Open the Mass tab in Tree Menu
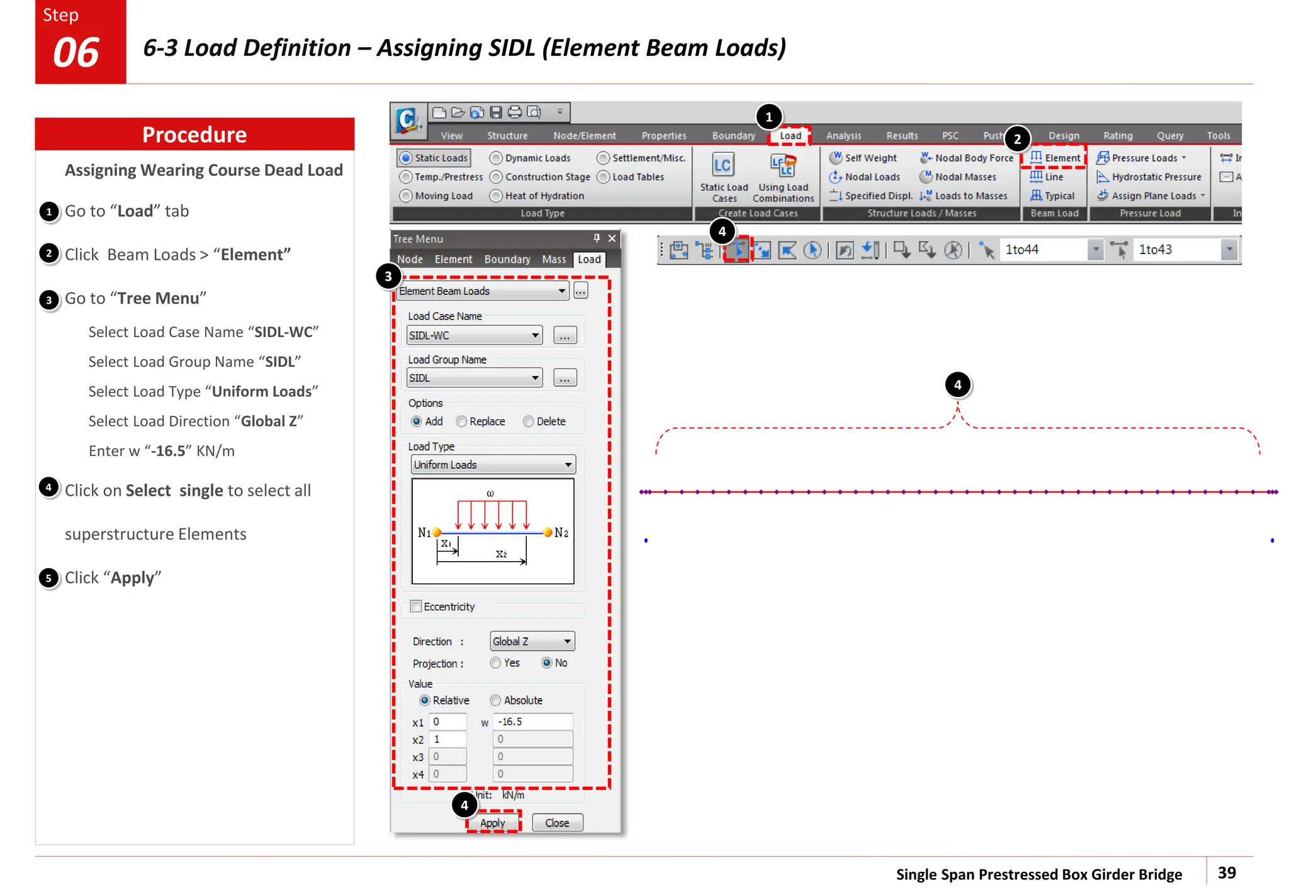This screenshot has height=892, width=1289. click(x=554, y=259)
